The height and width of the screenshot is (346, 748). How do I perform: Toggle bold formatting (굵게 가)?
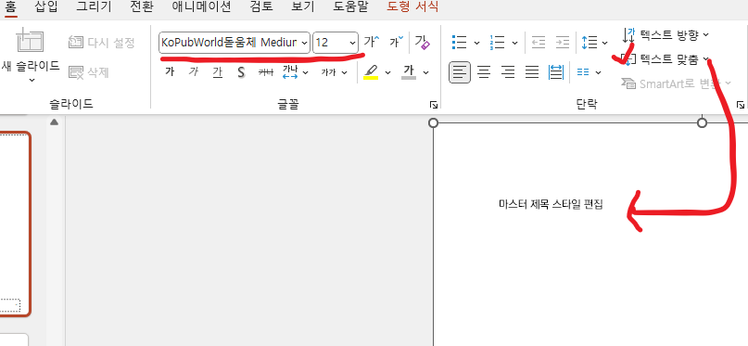pyautogui.click(x=170, y=72)
